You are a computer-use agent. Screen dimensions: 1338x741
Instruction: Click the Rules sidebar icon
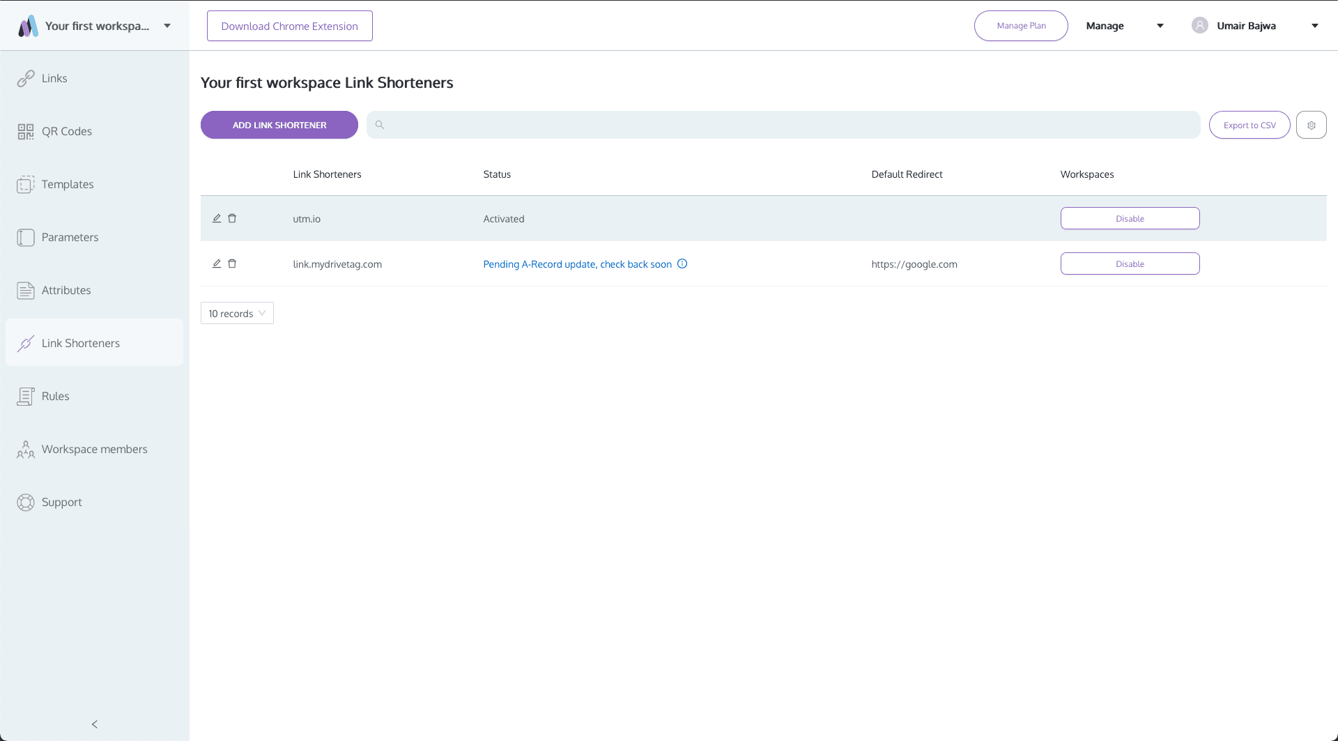tap(26, 397)
